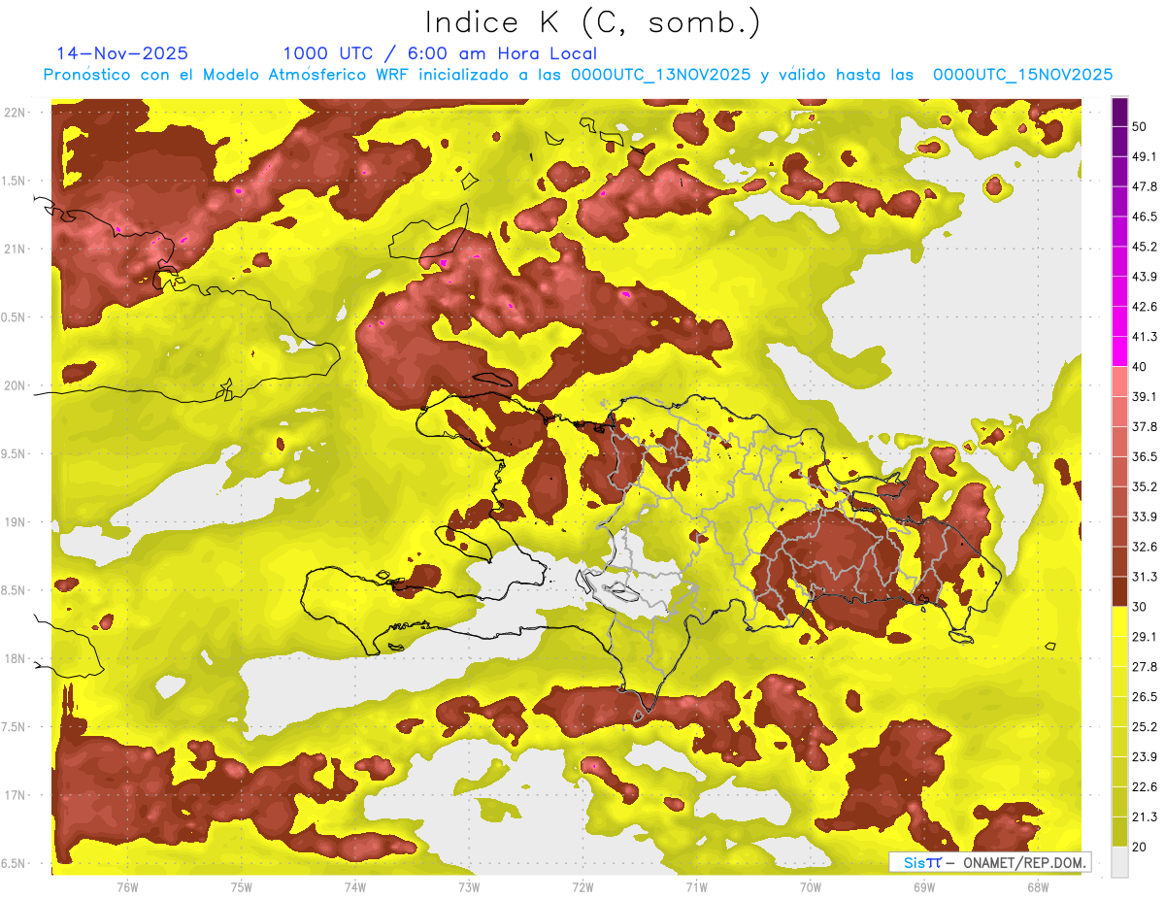Click the color scale value "47.8"
1165x900 pixels.
[x=1144, y=186]
